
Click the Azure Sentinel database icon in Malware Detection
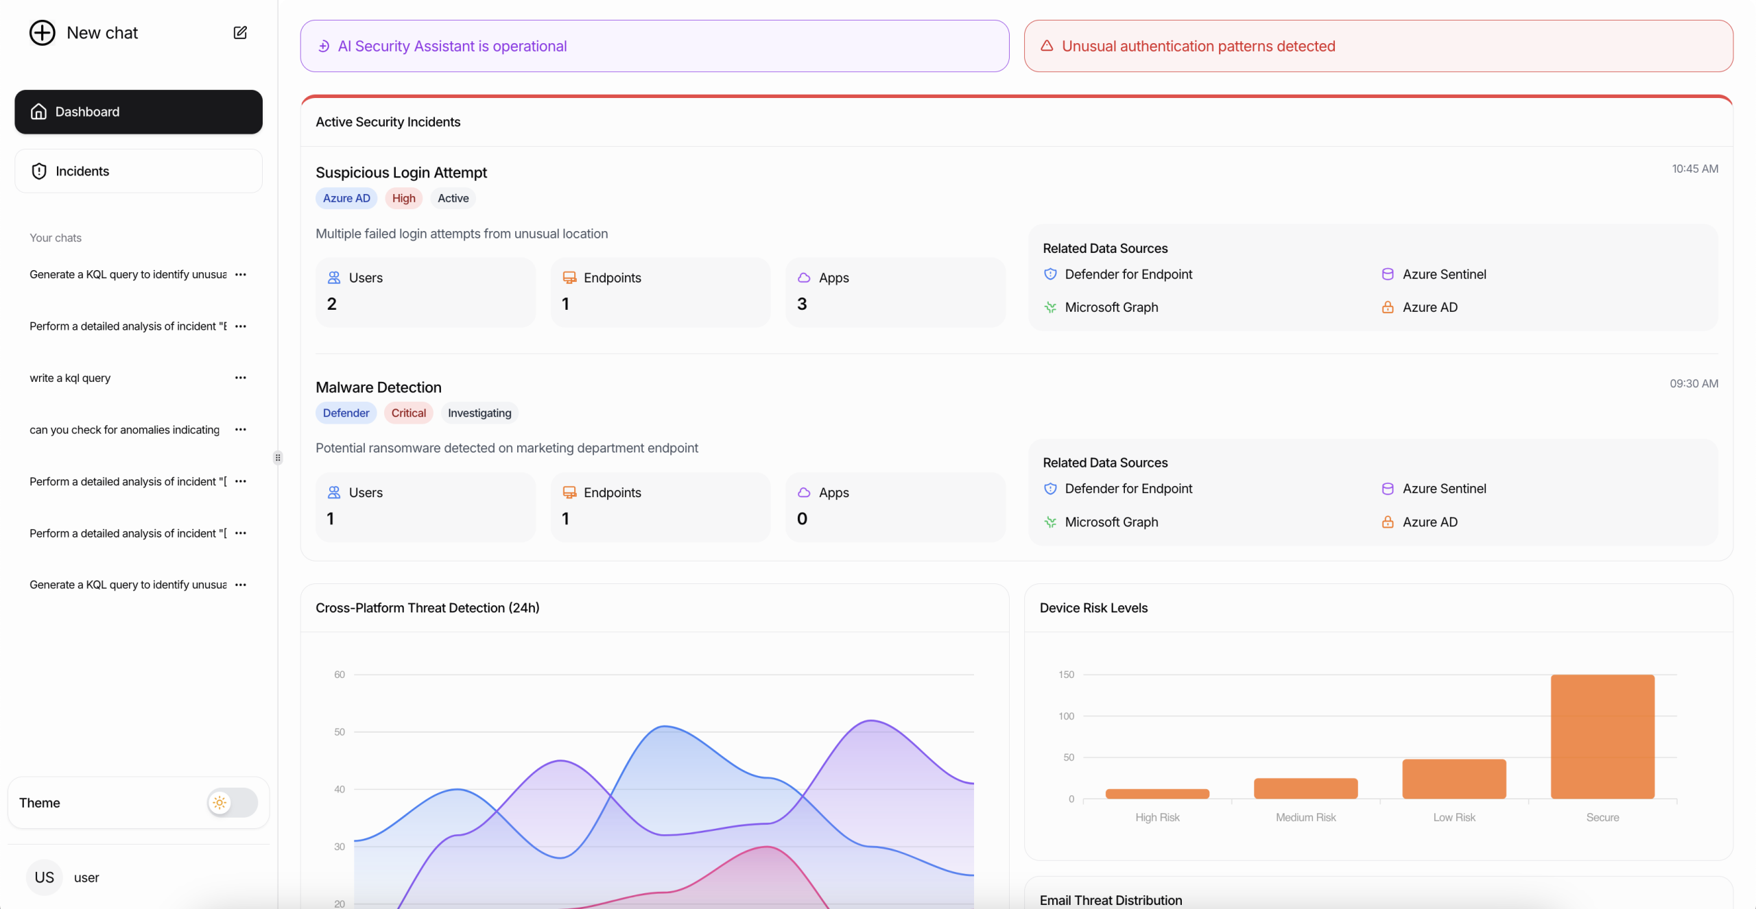pyautogui.click(x=1388, y=489)
